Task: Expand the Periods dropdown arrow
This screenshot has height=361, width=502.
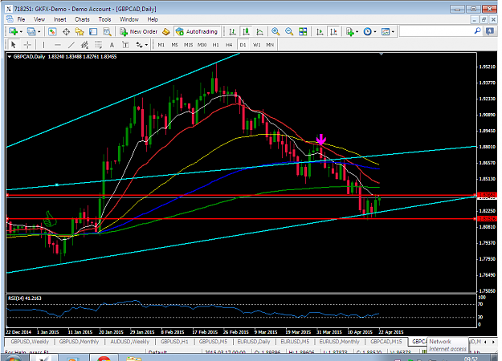Action: click(x=375, y=31)
